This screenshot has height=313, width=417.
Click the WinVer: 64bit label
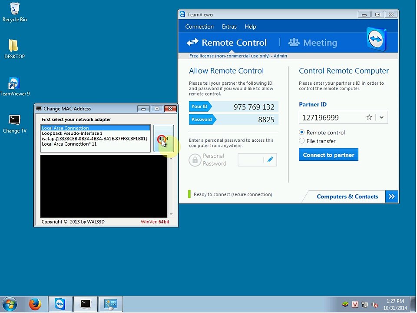(155, 222)
